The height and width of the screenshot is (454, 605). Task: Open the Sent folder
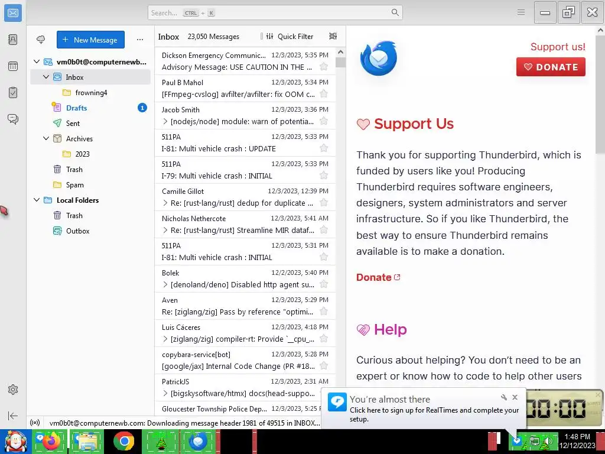90,123
